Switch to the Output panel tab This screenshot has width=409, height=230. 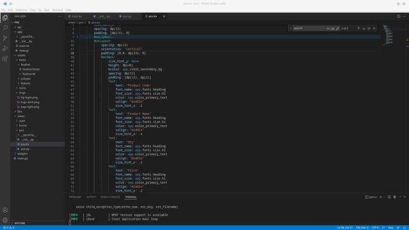click(x=91, y=197)
